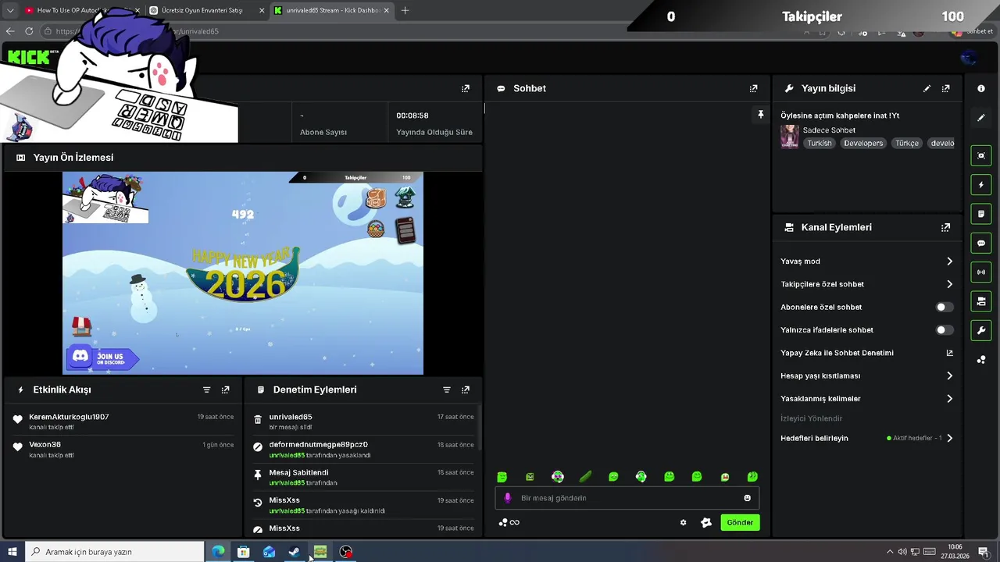
Task: Pop out the stats panel at top
Action: (465, 88)
